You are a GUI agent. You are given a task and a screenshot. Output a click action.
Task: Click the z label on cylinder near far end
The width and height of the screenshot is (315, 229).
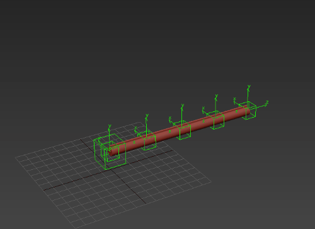[236, 111]
